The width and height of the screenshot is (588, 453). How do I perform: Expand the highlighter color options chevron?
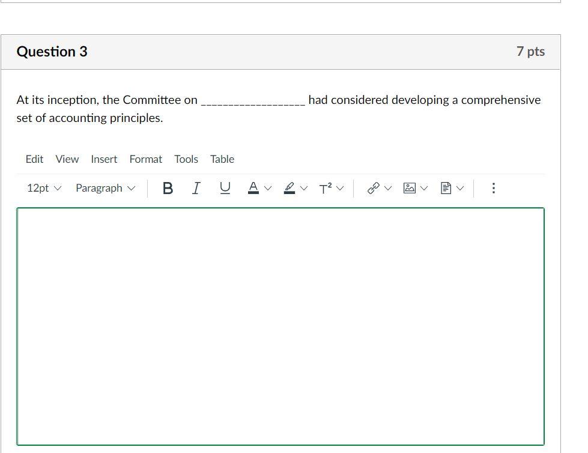tap(304, 188)
